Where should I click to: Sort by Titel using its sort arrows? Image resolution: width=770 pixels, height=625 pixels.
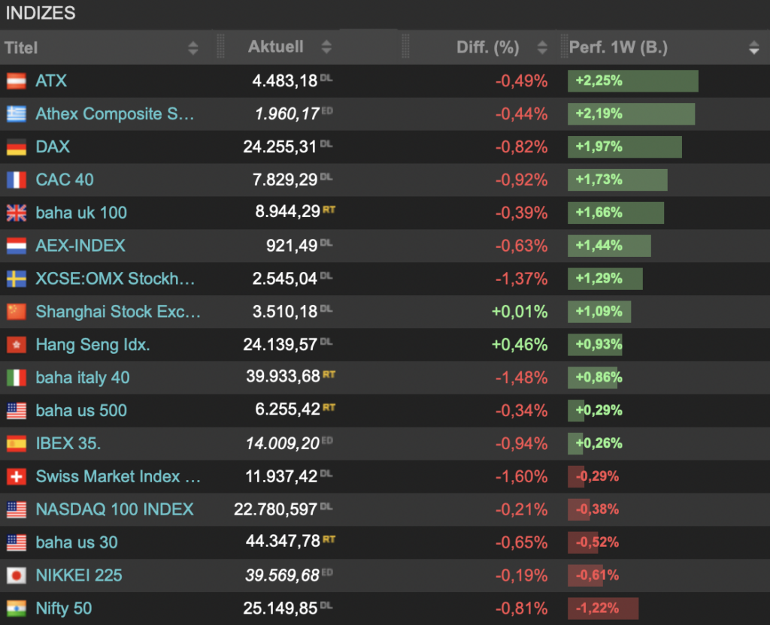click(193, 47)
